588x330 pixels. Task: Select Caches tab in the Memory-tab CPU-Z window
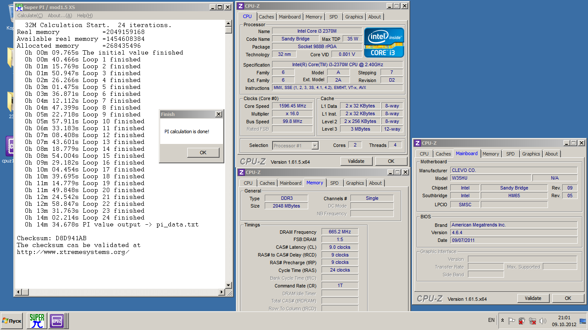pyautogui.click(x=267, y=183)
